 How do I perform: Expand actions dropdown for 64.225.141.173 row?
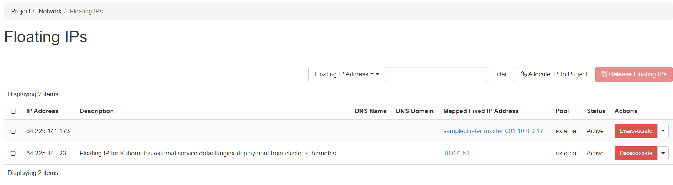click(x=663, y=131)
